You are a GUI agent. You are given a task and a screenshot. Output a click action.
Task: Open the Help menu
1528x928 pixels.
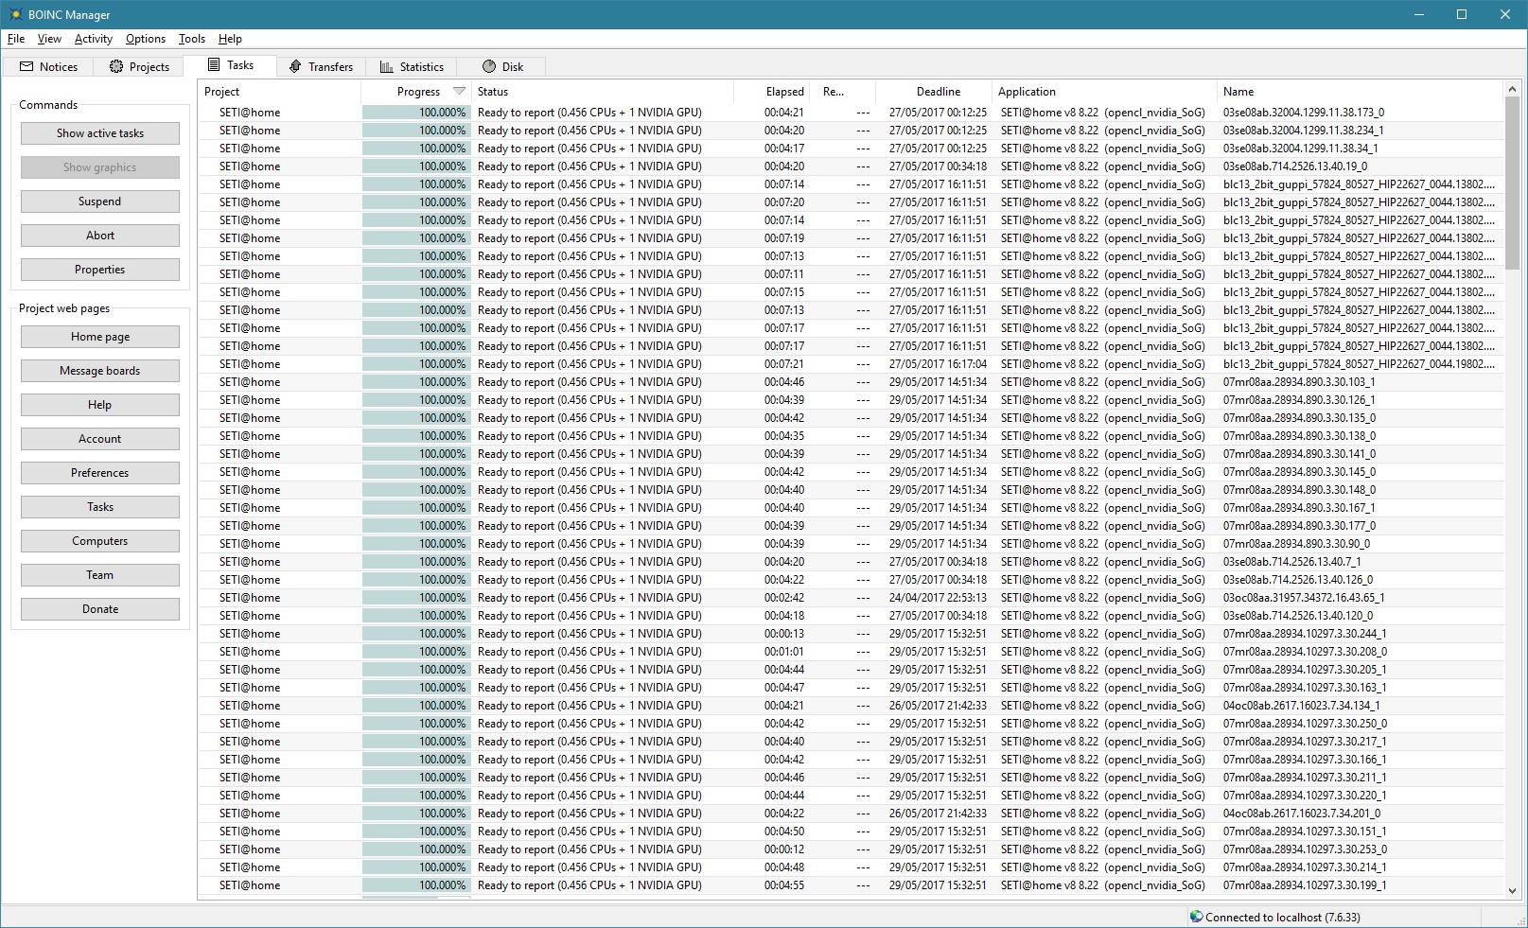(230, 39)
